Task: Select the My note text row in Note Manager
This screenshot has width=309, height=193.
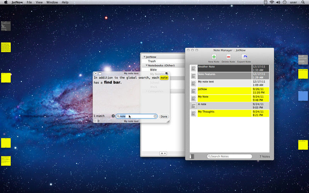Action: pos(229,83)
